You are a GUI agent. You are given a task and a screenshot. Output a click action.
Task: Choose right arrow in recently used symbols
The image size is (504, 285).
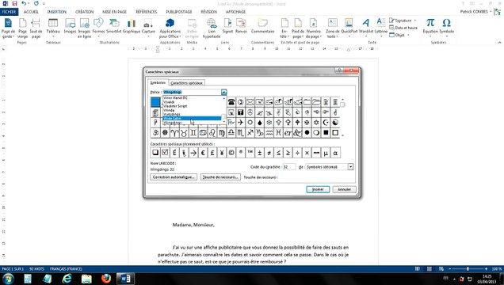tap(193, 153)
